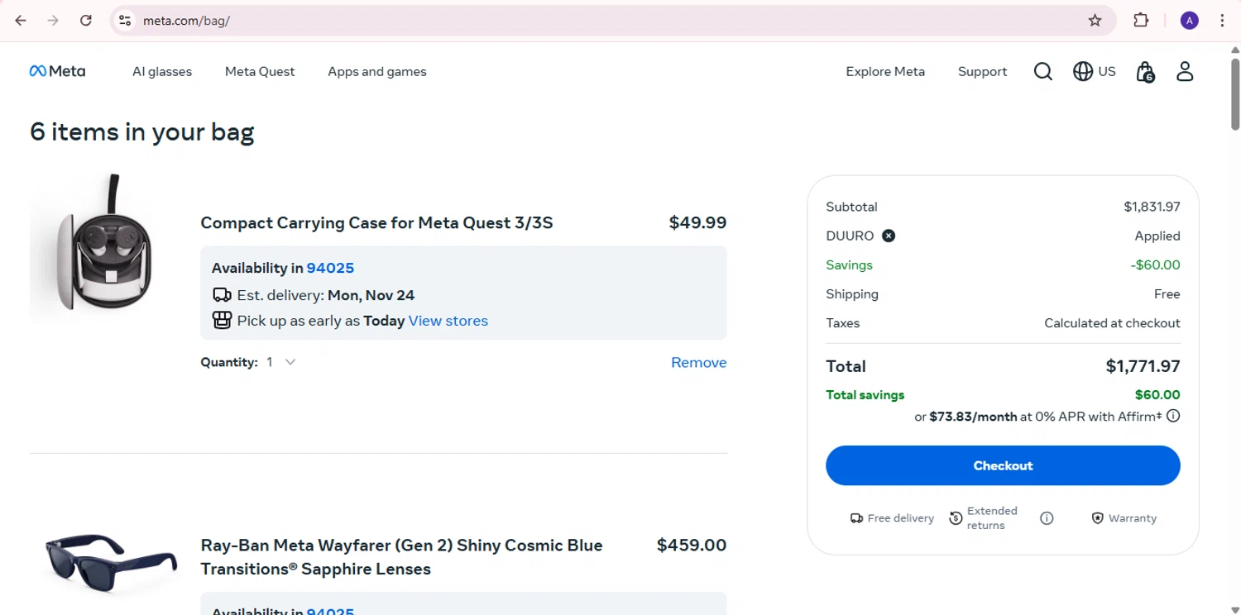Click the Warranty label text
This screenshot has width=1241, height=615.
(x=1133, y=518)
